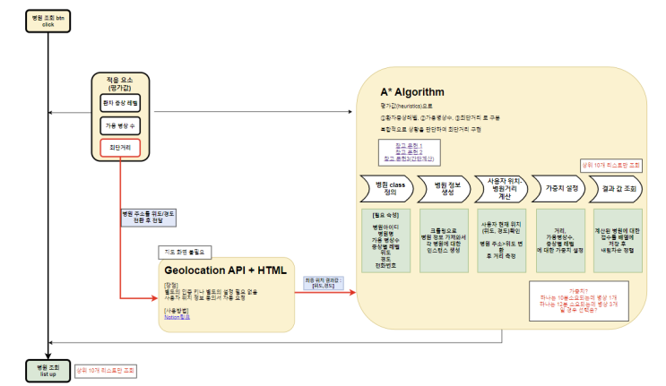666x386 pixels.
Task: Open the 참고 문헌3(간단계산) link
Action: point(409,159)
